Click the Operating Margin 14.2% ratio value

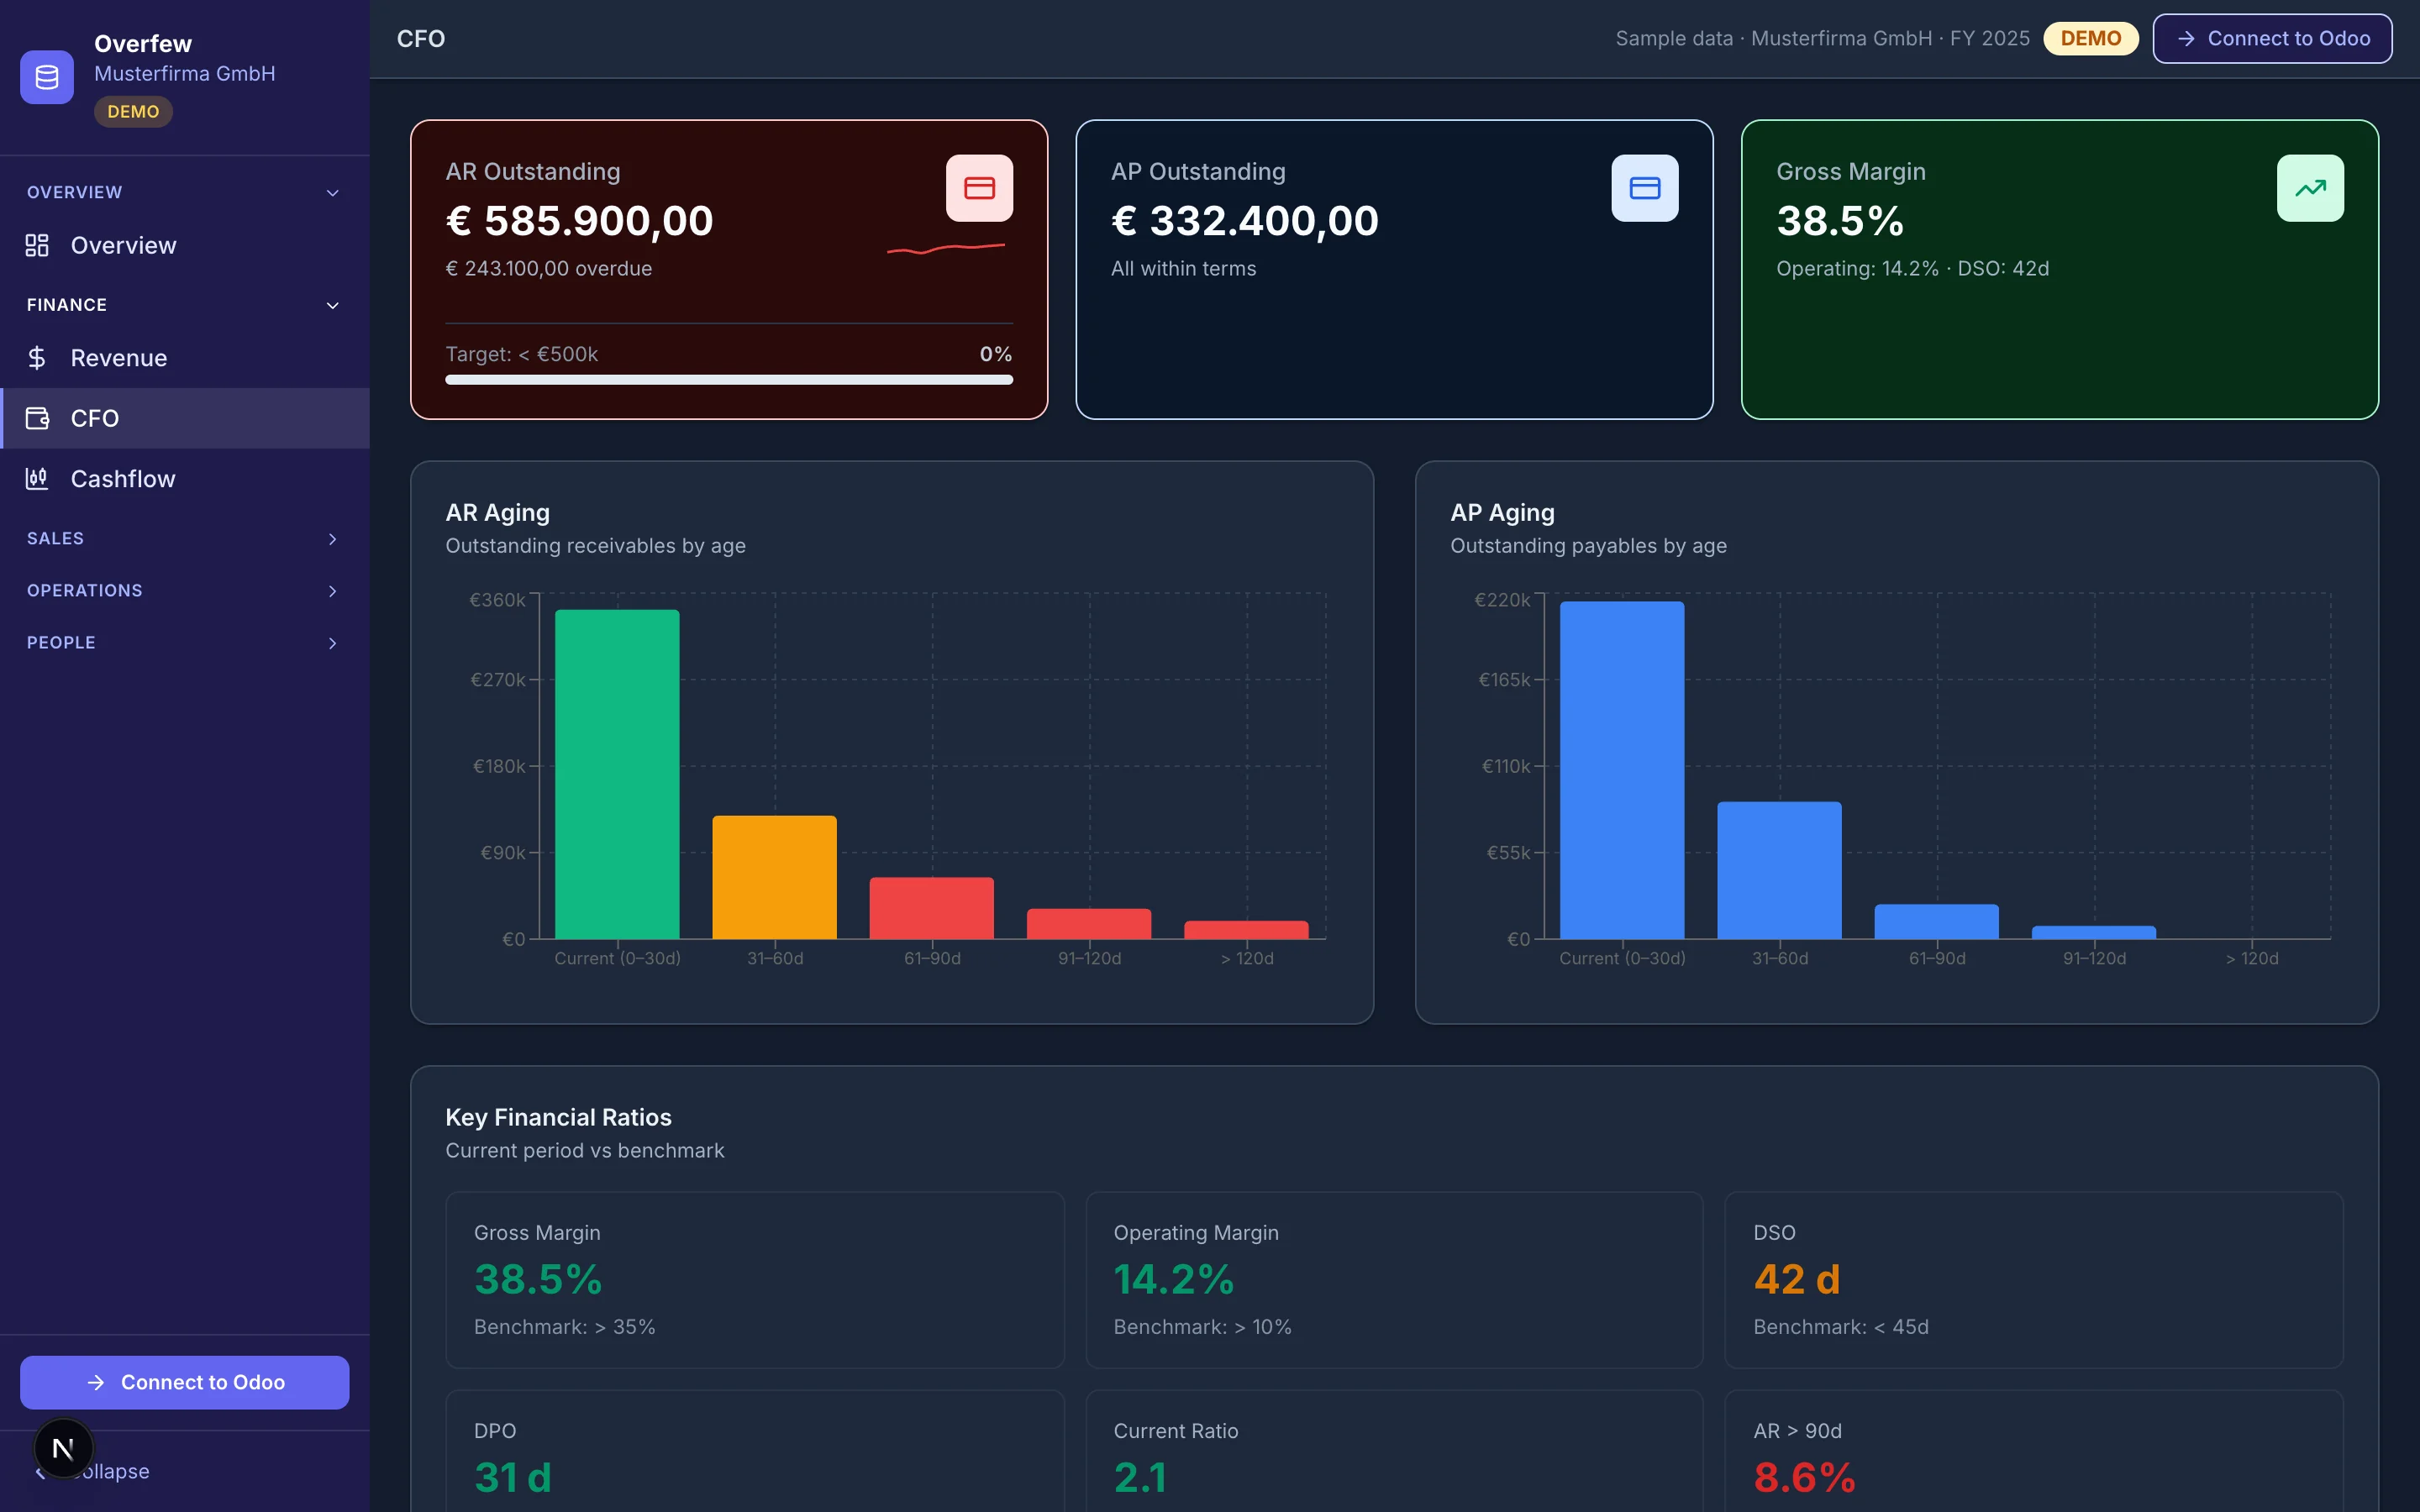tap(1174, 1279)
